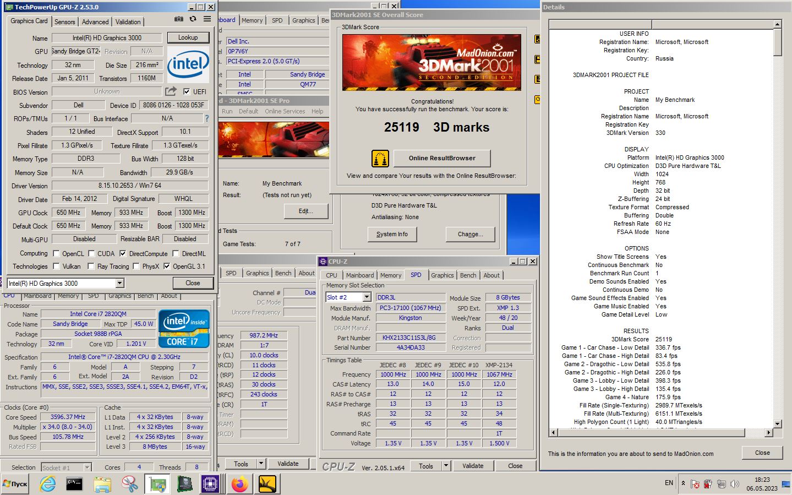792x495 pixels.
Task: Switch to GPU-Z Validation tab
Action: click(x=128, y=21)
